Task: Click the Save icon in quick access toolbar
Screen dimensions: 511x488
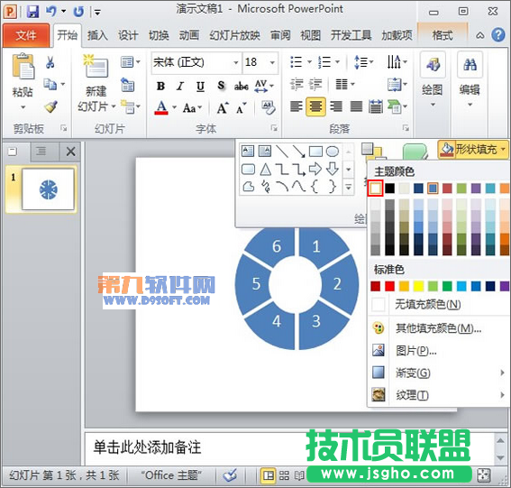Action: (x=32, y=12)
